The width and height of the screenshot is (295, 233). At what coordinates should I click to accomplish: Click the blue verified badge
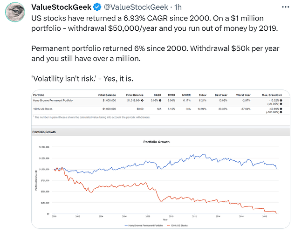(97, 7)
